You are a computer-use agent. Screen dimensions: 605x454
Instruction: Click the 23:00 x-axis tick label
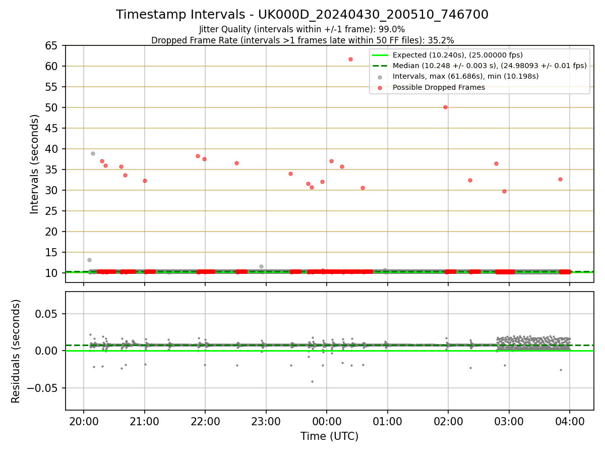pyautogui.click(x=266, y=422)
